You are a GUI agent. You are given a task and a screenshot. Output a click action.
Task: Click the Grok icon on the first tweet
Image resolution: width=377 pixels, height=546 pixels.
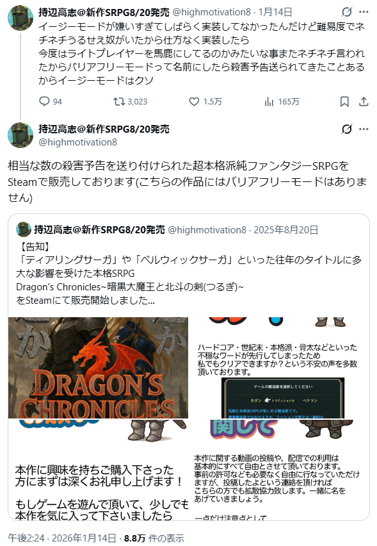(x=346, y=12)
